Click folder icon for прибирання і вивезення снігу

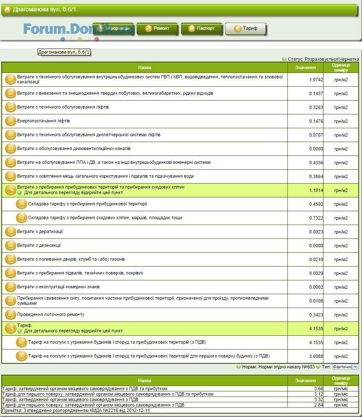click(10, 301)
